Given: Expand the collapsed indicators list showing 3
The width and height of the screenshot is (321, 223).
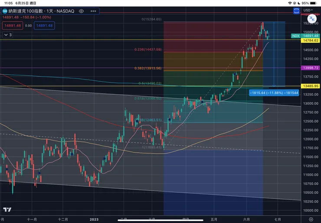Looking at the screenshot, I should coord(8,35).
